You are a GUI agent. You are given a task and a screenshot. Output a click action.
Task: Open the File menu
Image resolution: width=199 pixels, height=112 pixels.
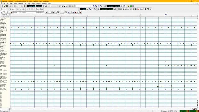(4, 3)
